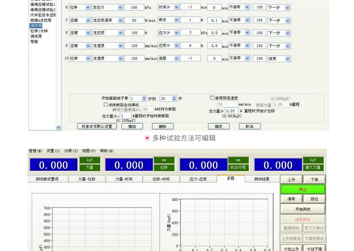Expand the 定应变速率 dropdown in row 7

(x=120, y=20)
